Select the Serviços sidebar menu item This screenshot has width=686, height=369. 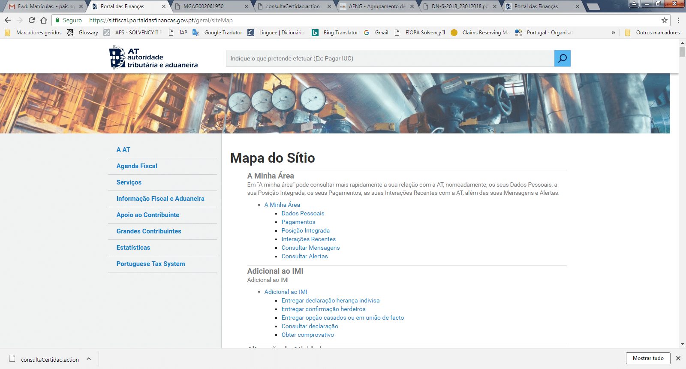[129, 182]
